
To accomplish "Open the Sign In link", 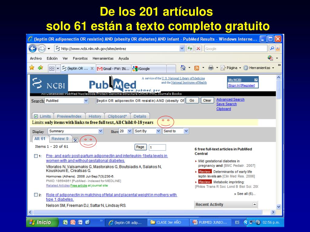I will 235,85.
